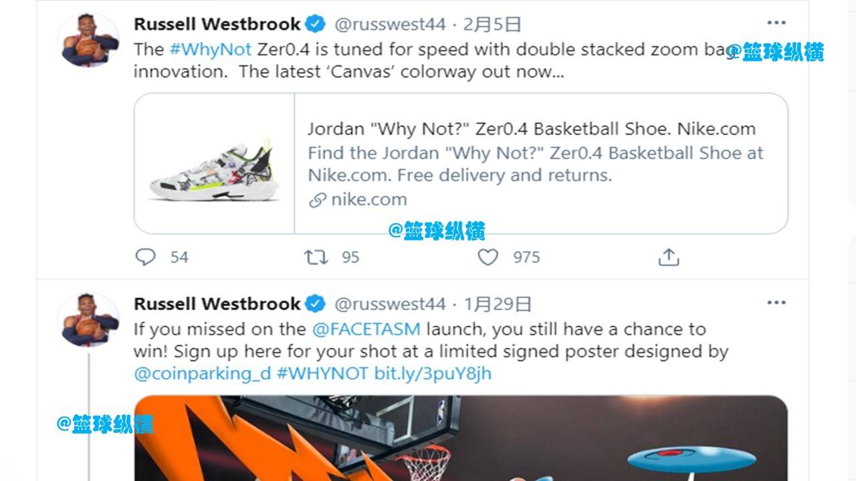Open the more menu on the 1月29日 tweet
856x481 pixels.
(x=776, y=303)
